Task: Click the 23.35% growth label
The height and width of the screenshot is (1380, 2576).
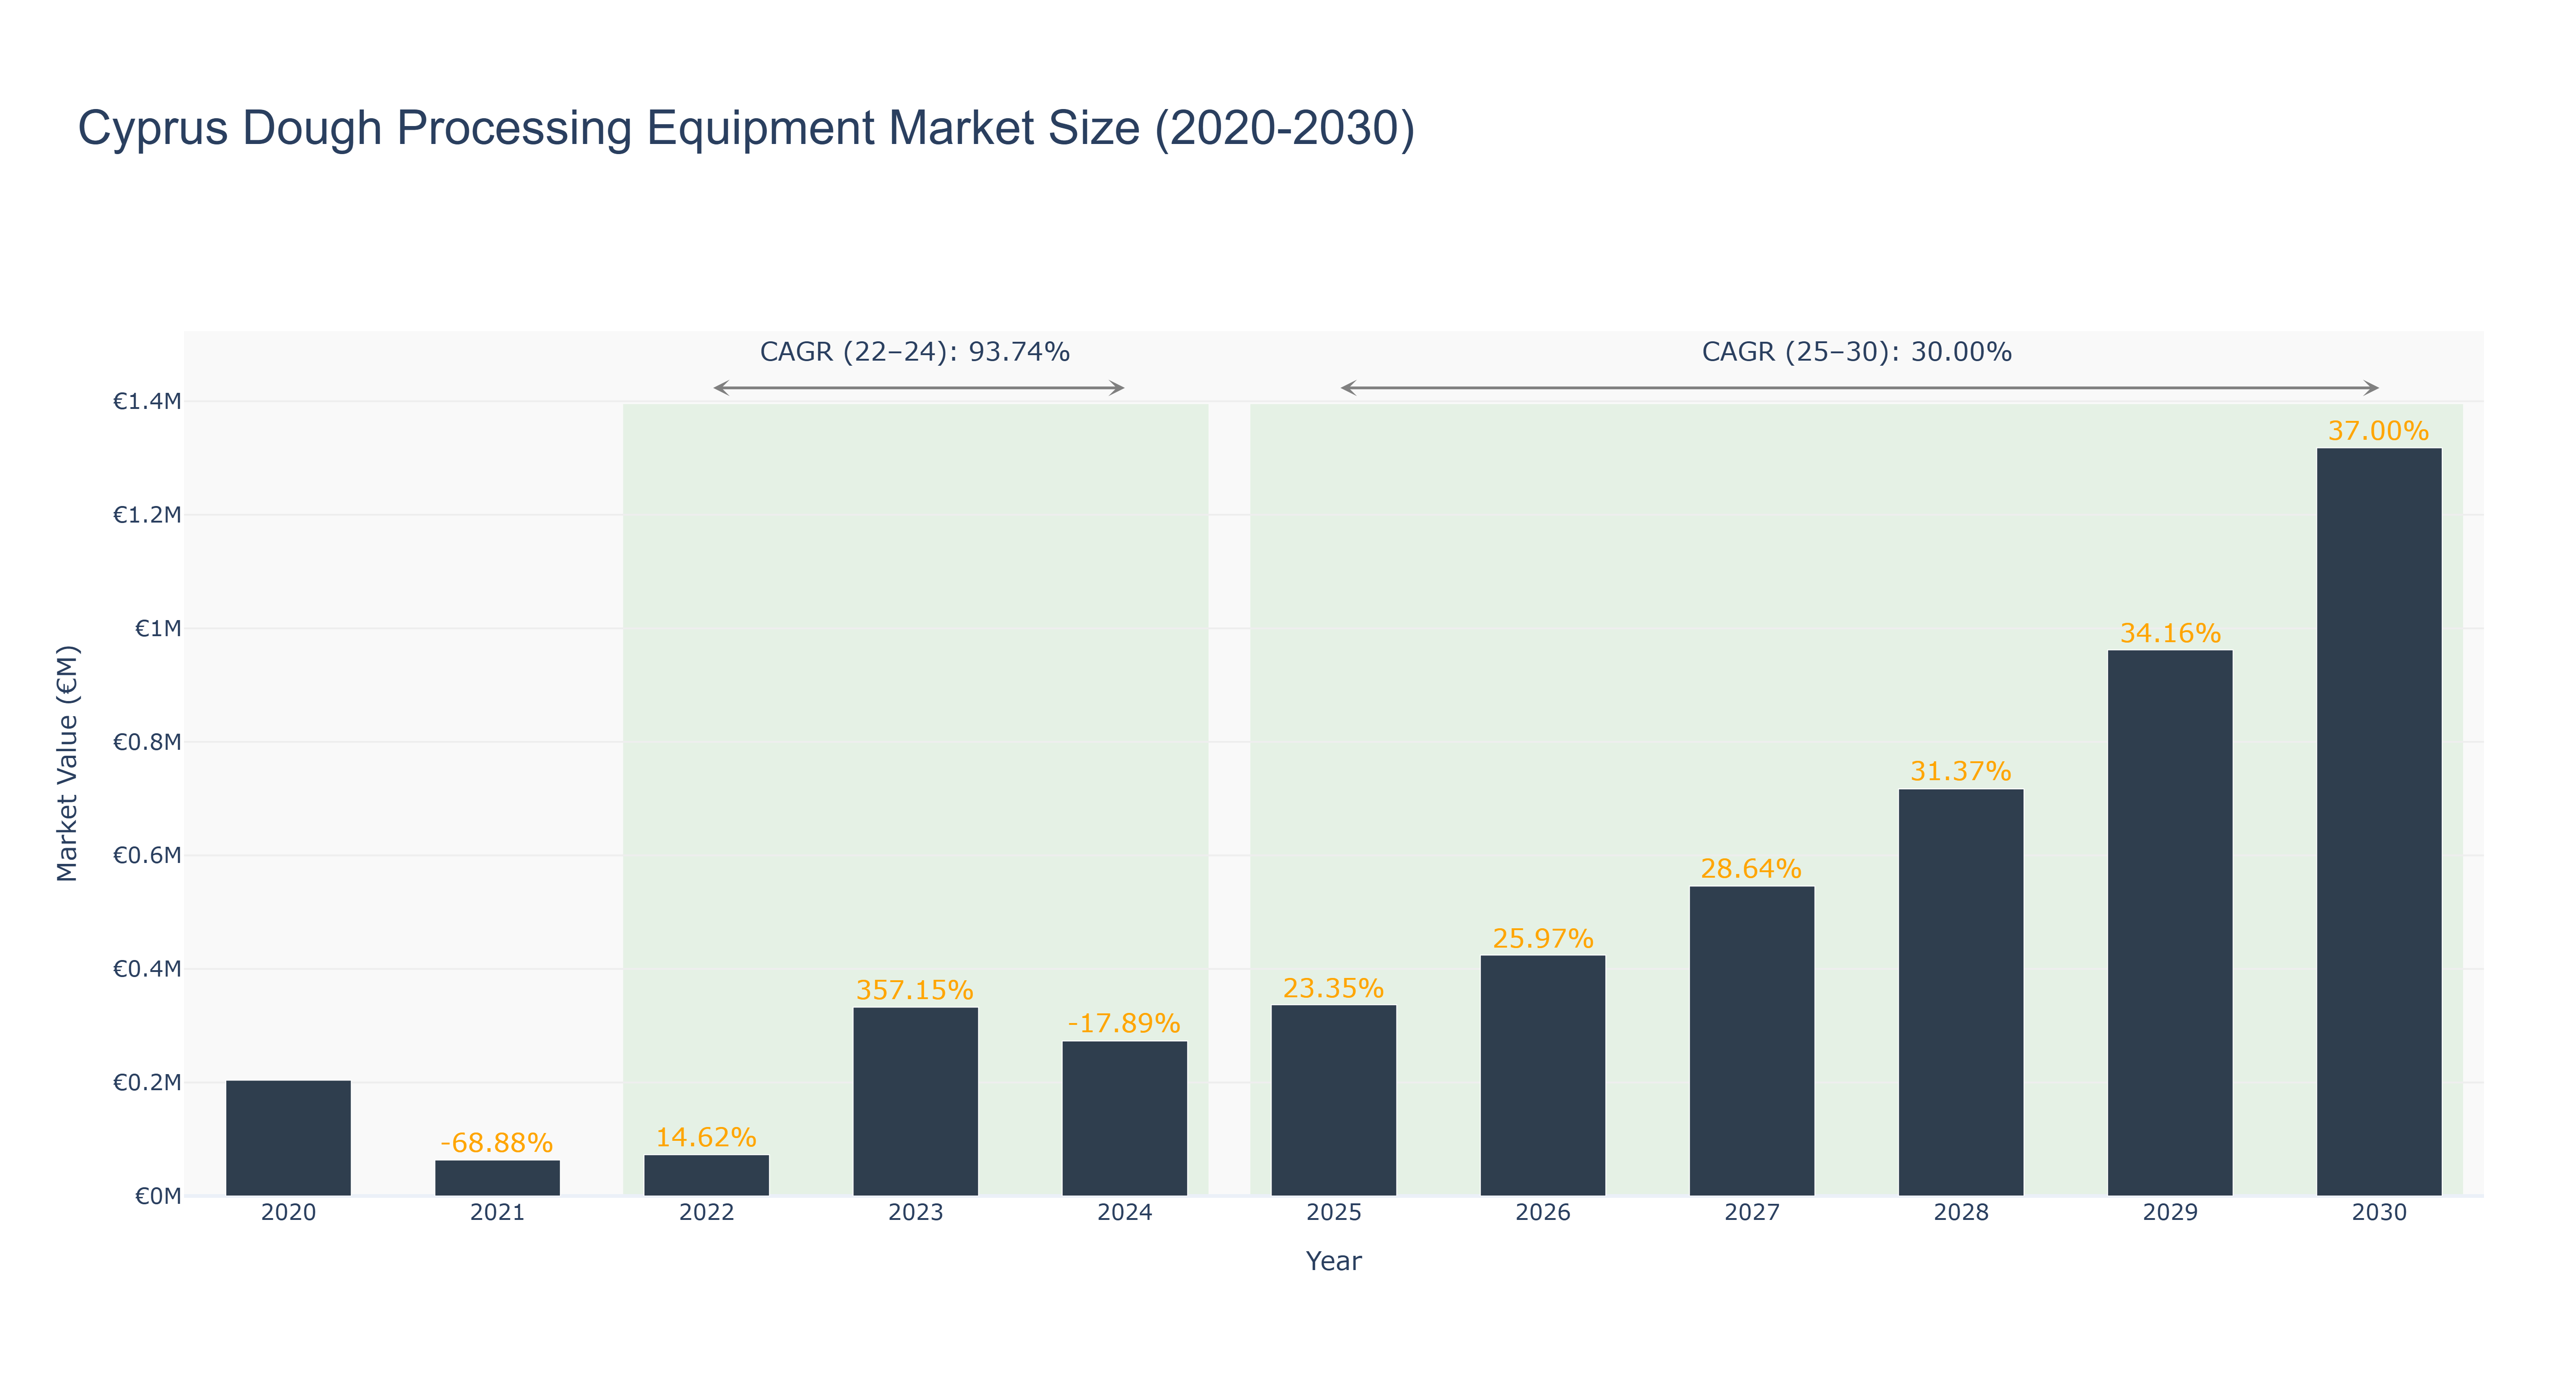Action: pos(1333,988)
